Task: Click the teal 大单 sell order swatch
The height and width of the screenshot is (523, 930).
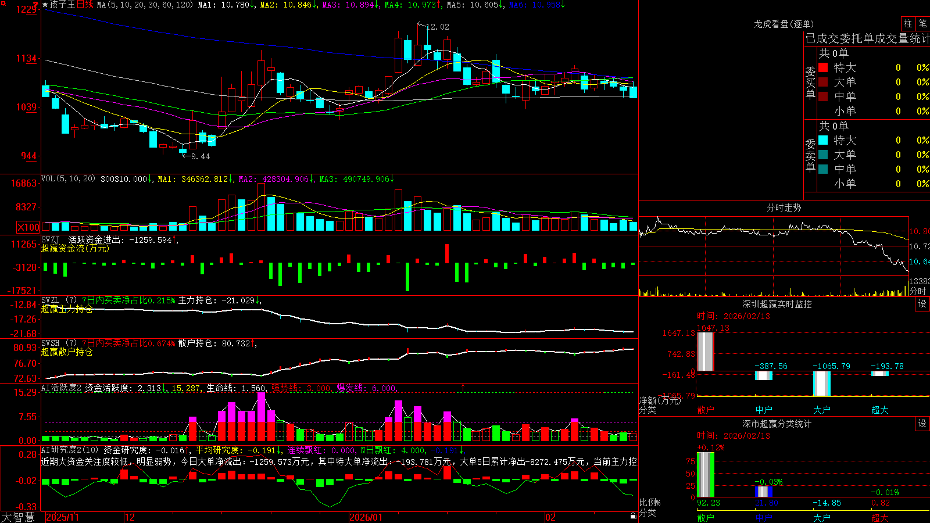Action: coord(823,155)
